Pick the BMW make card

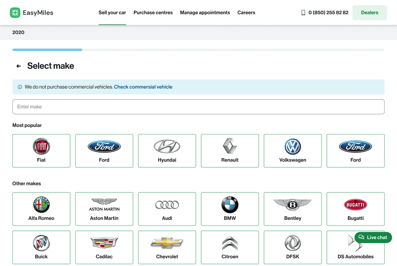[230, 209]
